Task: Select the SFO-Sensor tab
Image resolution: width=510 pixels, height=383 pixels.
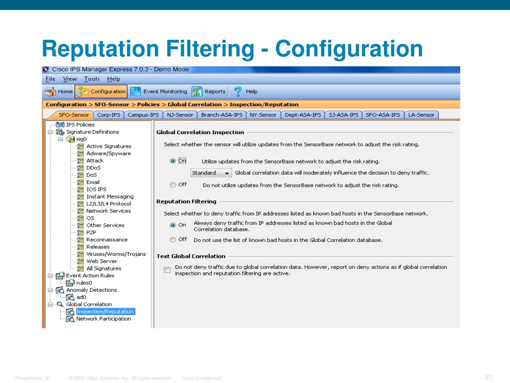Action: click(74, 115)
